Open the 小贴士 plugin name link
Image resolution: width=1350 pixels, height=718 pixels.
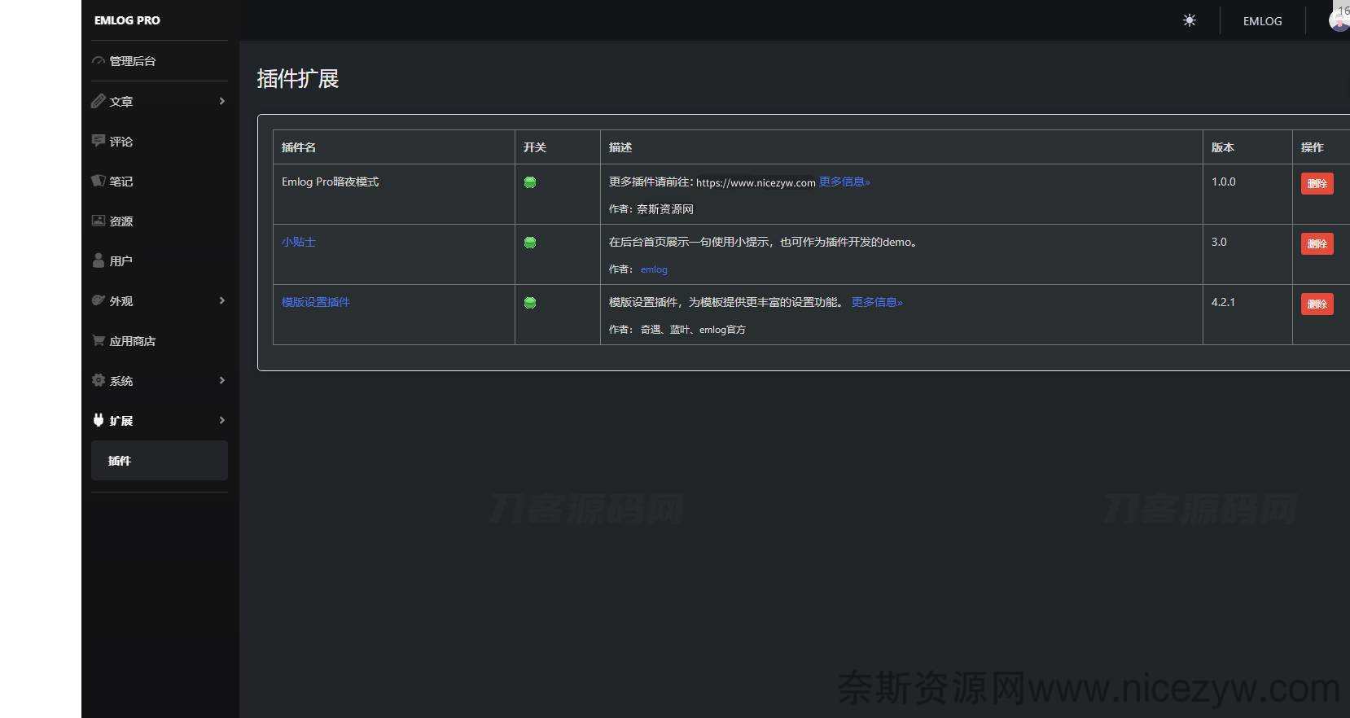299,242
